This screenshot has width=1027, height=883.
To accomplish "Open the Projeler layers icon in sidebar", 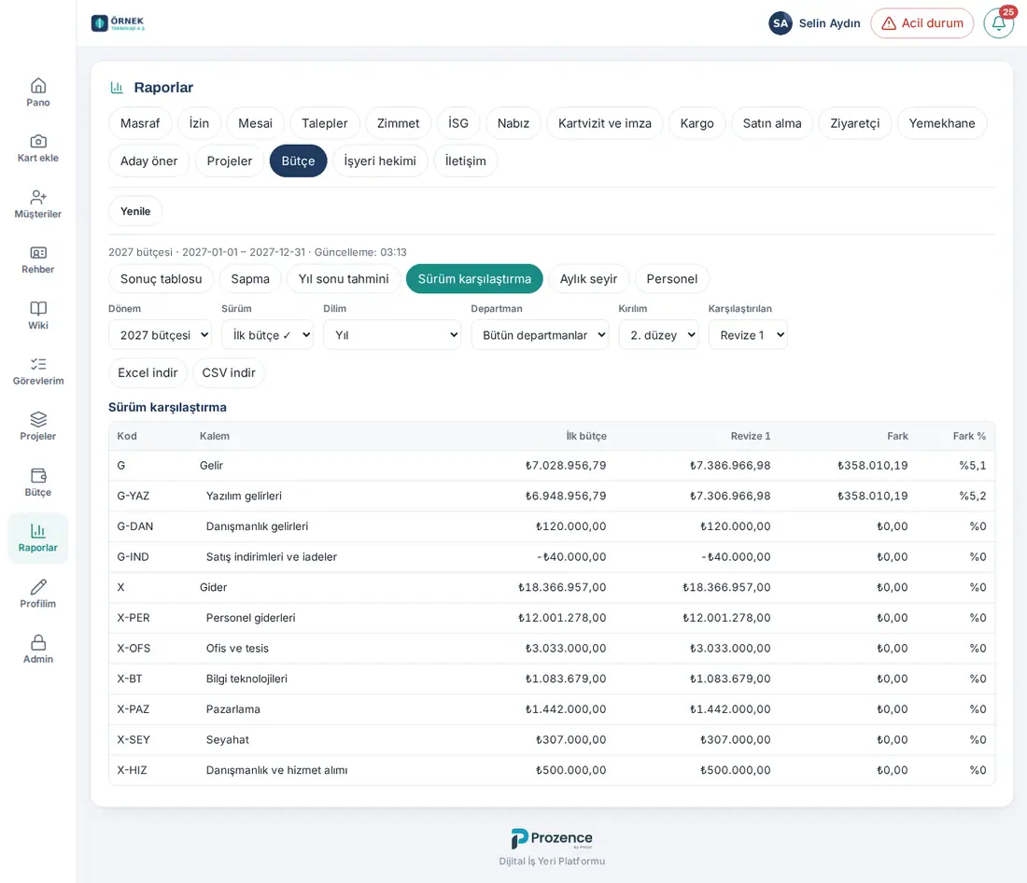I will tap(38, 419).
